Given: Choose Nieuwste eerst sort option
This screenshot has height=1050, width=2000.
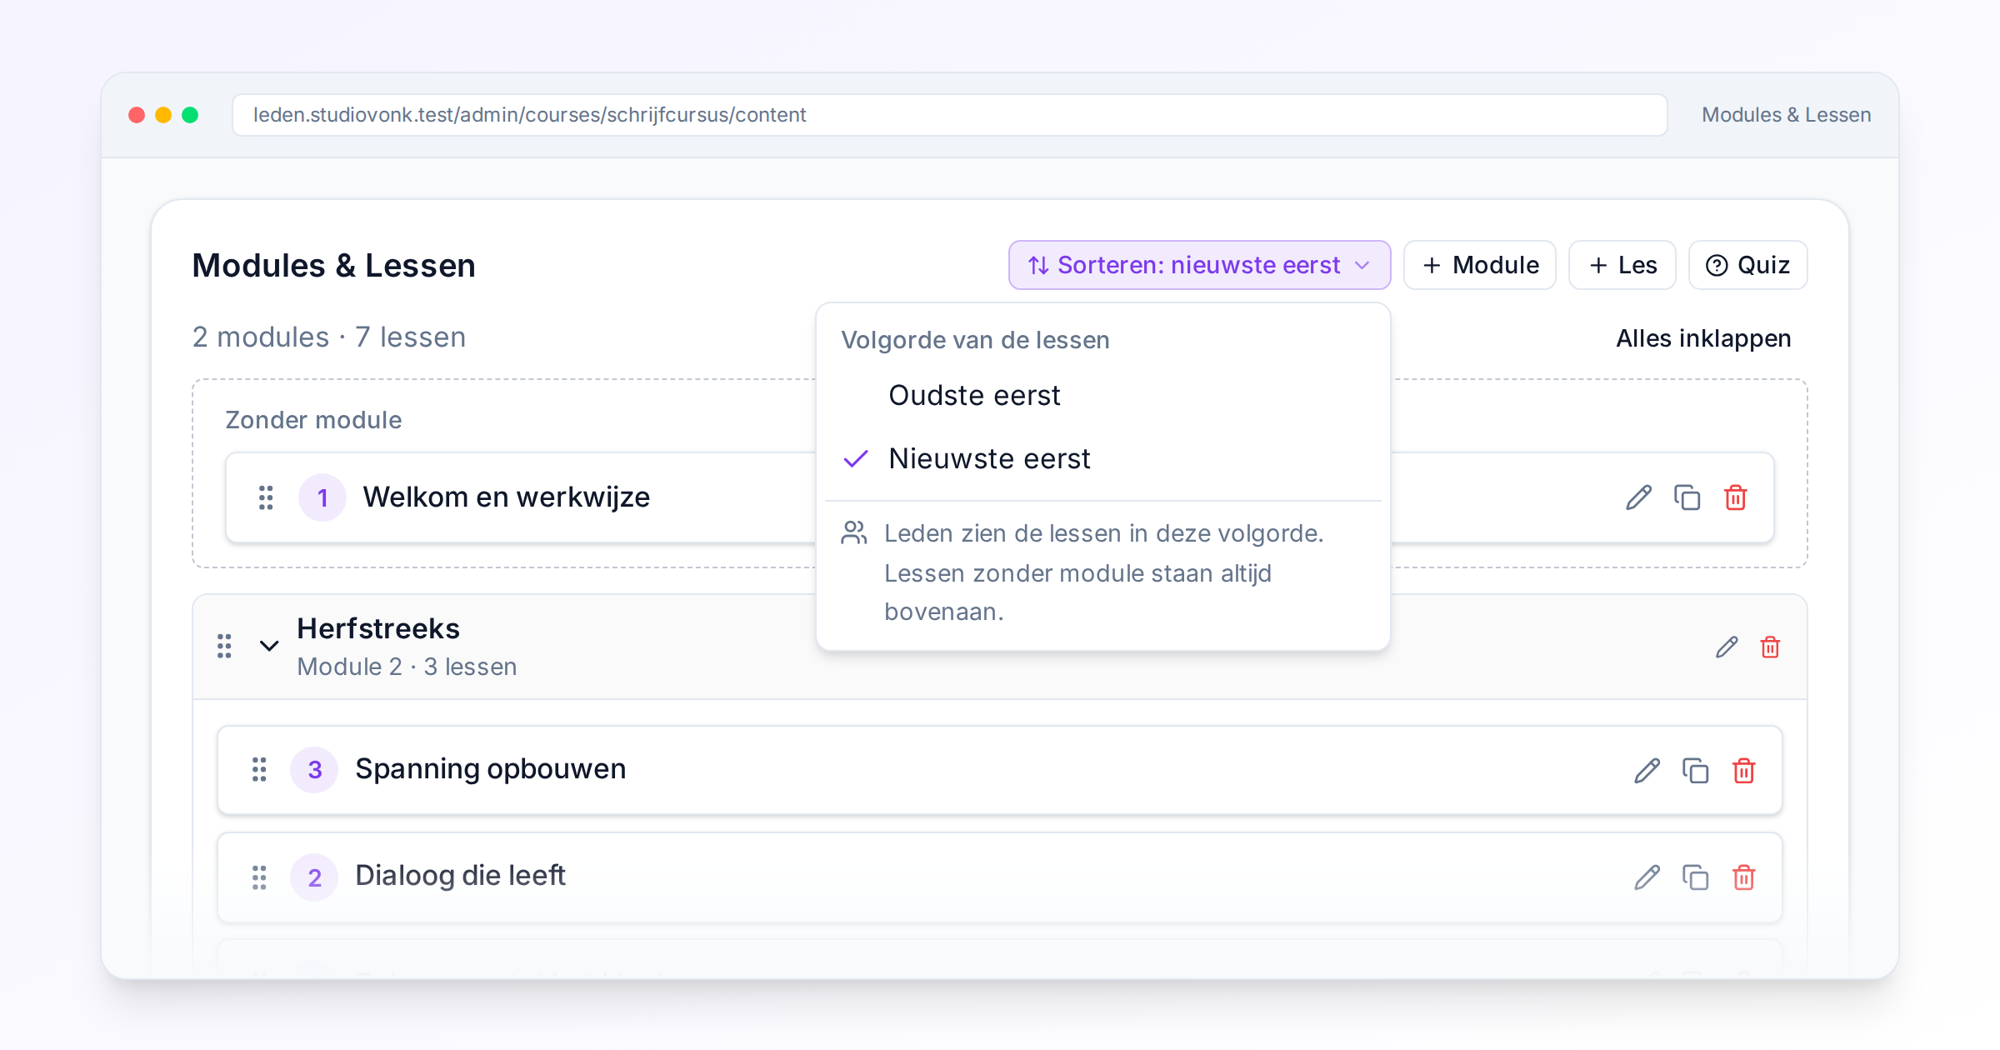Looking at the screenshot, I should click(1102, 458).
